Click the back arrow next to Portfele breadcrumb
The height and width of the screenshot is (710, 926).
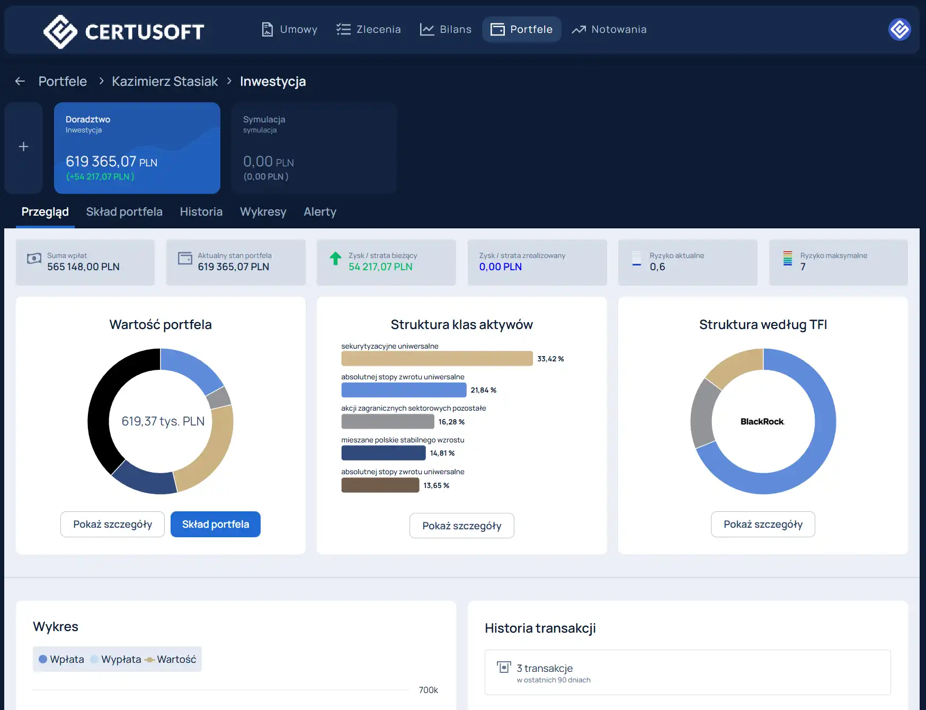20,81
